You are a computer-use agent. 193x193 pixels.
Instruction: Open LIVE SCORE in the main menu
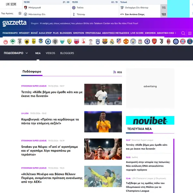click(x=137, y=33)
